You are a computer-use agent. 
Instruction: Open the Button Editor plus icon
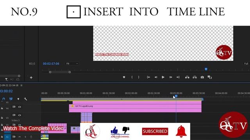click(x=31, y=78)
